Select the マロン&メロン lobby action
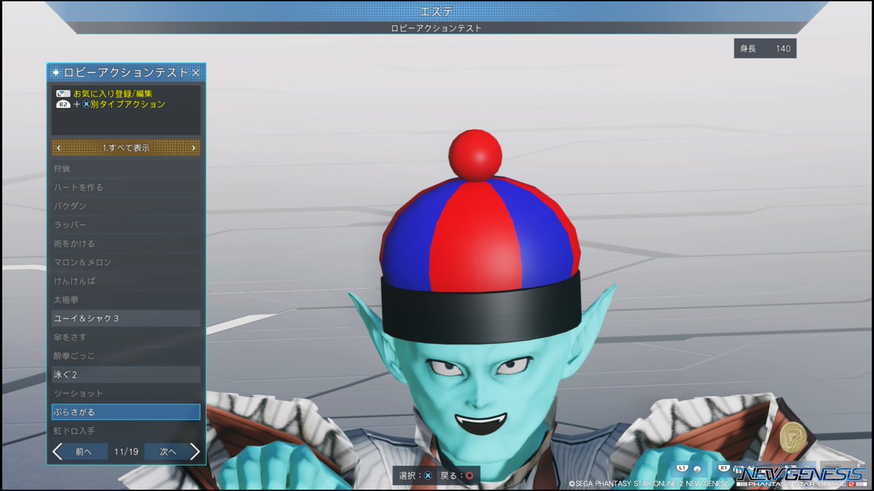 126,262
